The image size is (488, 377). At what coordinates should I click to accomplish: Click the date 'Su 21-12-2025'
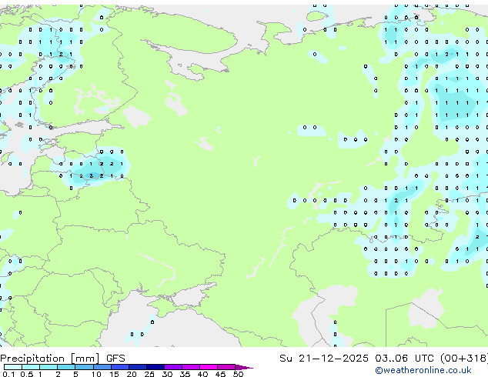pos(324,359)
